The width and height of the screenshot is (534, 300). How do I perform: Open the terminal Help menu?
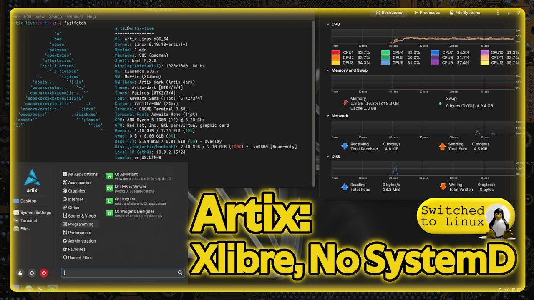point(91,17)
